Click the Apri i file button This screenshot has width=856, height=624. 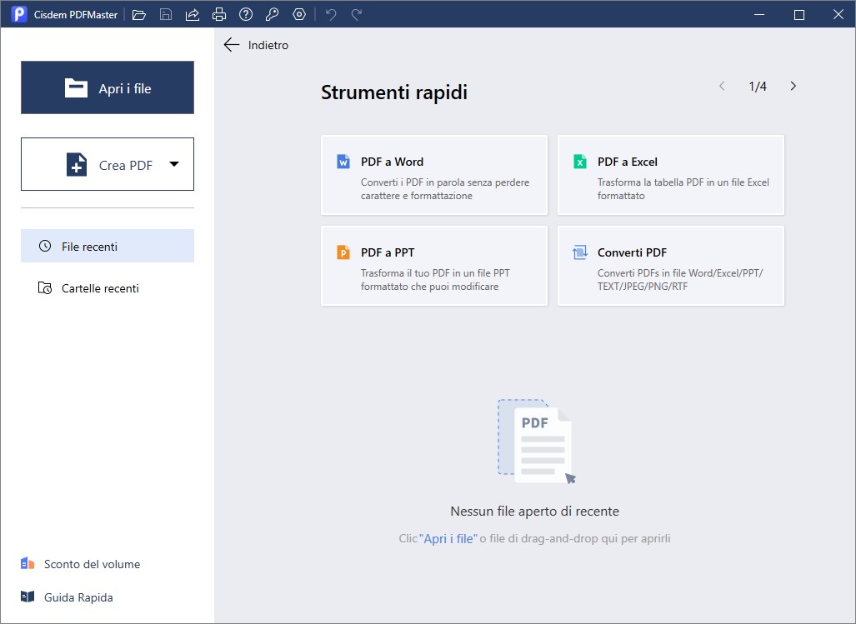coord(107,87)
